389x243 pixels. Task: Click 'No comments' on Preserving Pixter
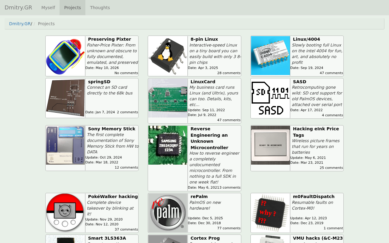[x=126, y=73]
